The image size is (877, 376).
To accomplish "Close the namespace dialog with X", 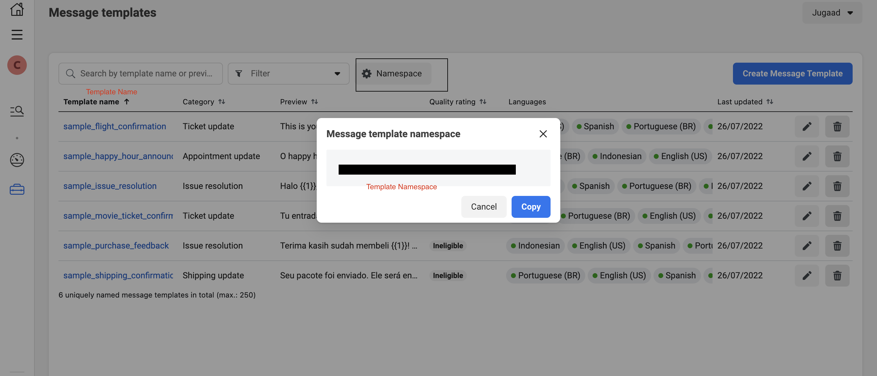I will coord(543,134).
